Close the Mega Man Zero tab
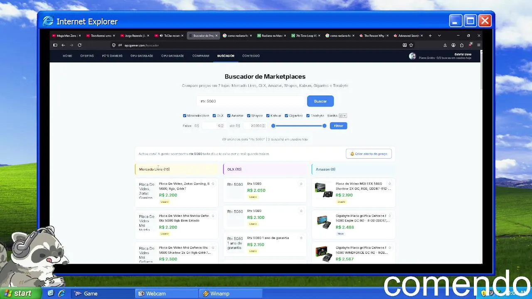 pos(81,36)
